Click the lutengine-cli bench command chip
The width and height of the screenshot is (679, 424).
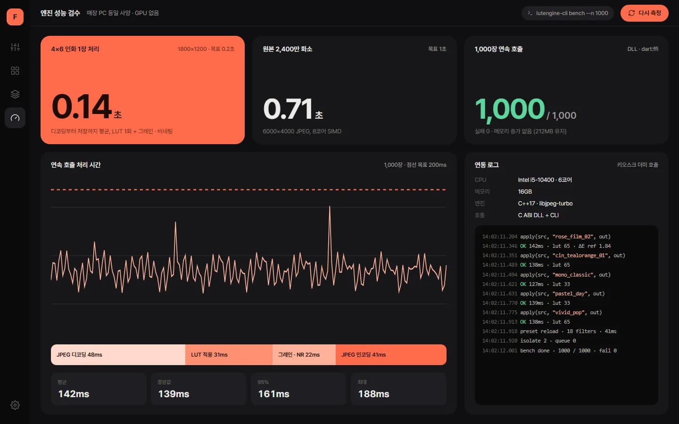click(568, 13)
